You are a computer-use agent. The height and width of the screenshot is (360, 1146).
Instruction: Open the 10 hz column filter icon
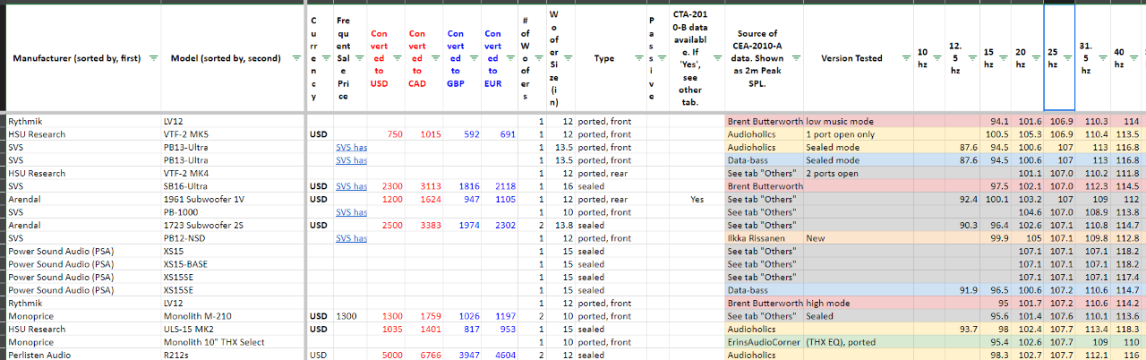936,58
